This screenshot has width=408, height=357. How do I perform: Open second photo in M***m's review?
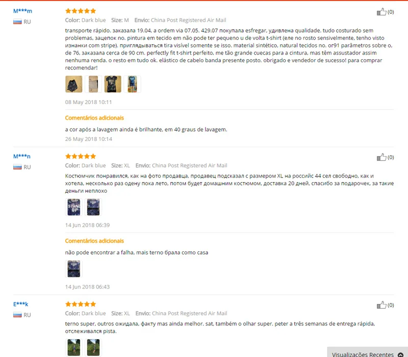pyautogui.click(x=93, y=84)
